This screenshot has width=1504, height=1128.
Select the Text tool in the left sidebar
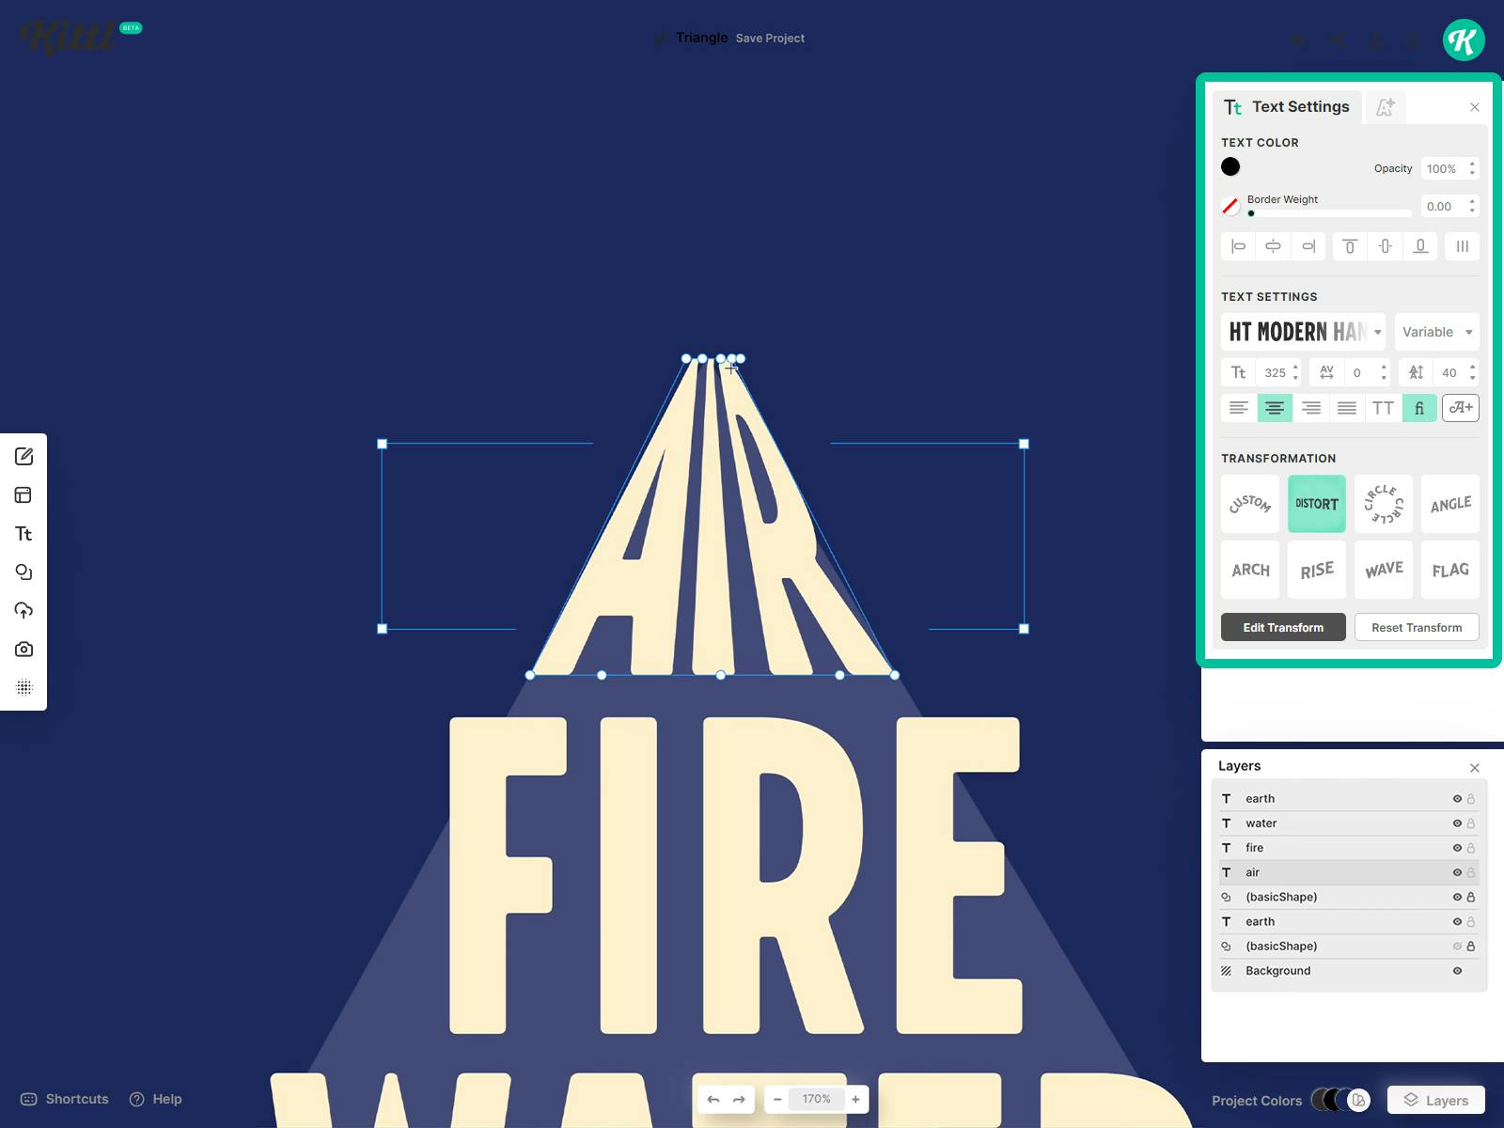click(23, 533)
